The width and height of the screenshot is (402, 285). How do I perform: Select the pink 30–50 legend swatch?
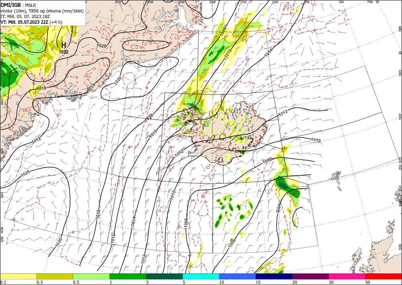(347, 276)
